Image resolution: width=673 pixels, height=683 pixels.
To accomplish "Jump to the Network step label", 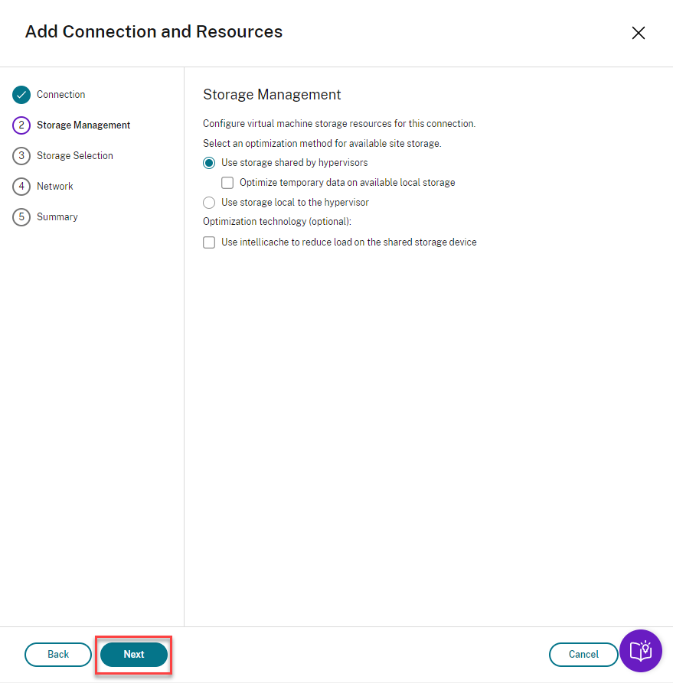I will [55, 187].
